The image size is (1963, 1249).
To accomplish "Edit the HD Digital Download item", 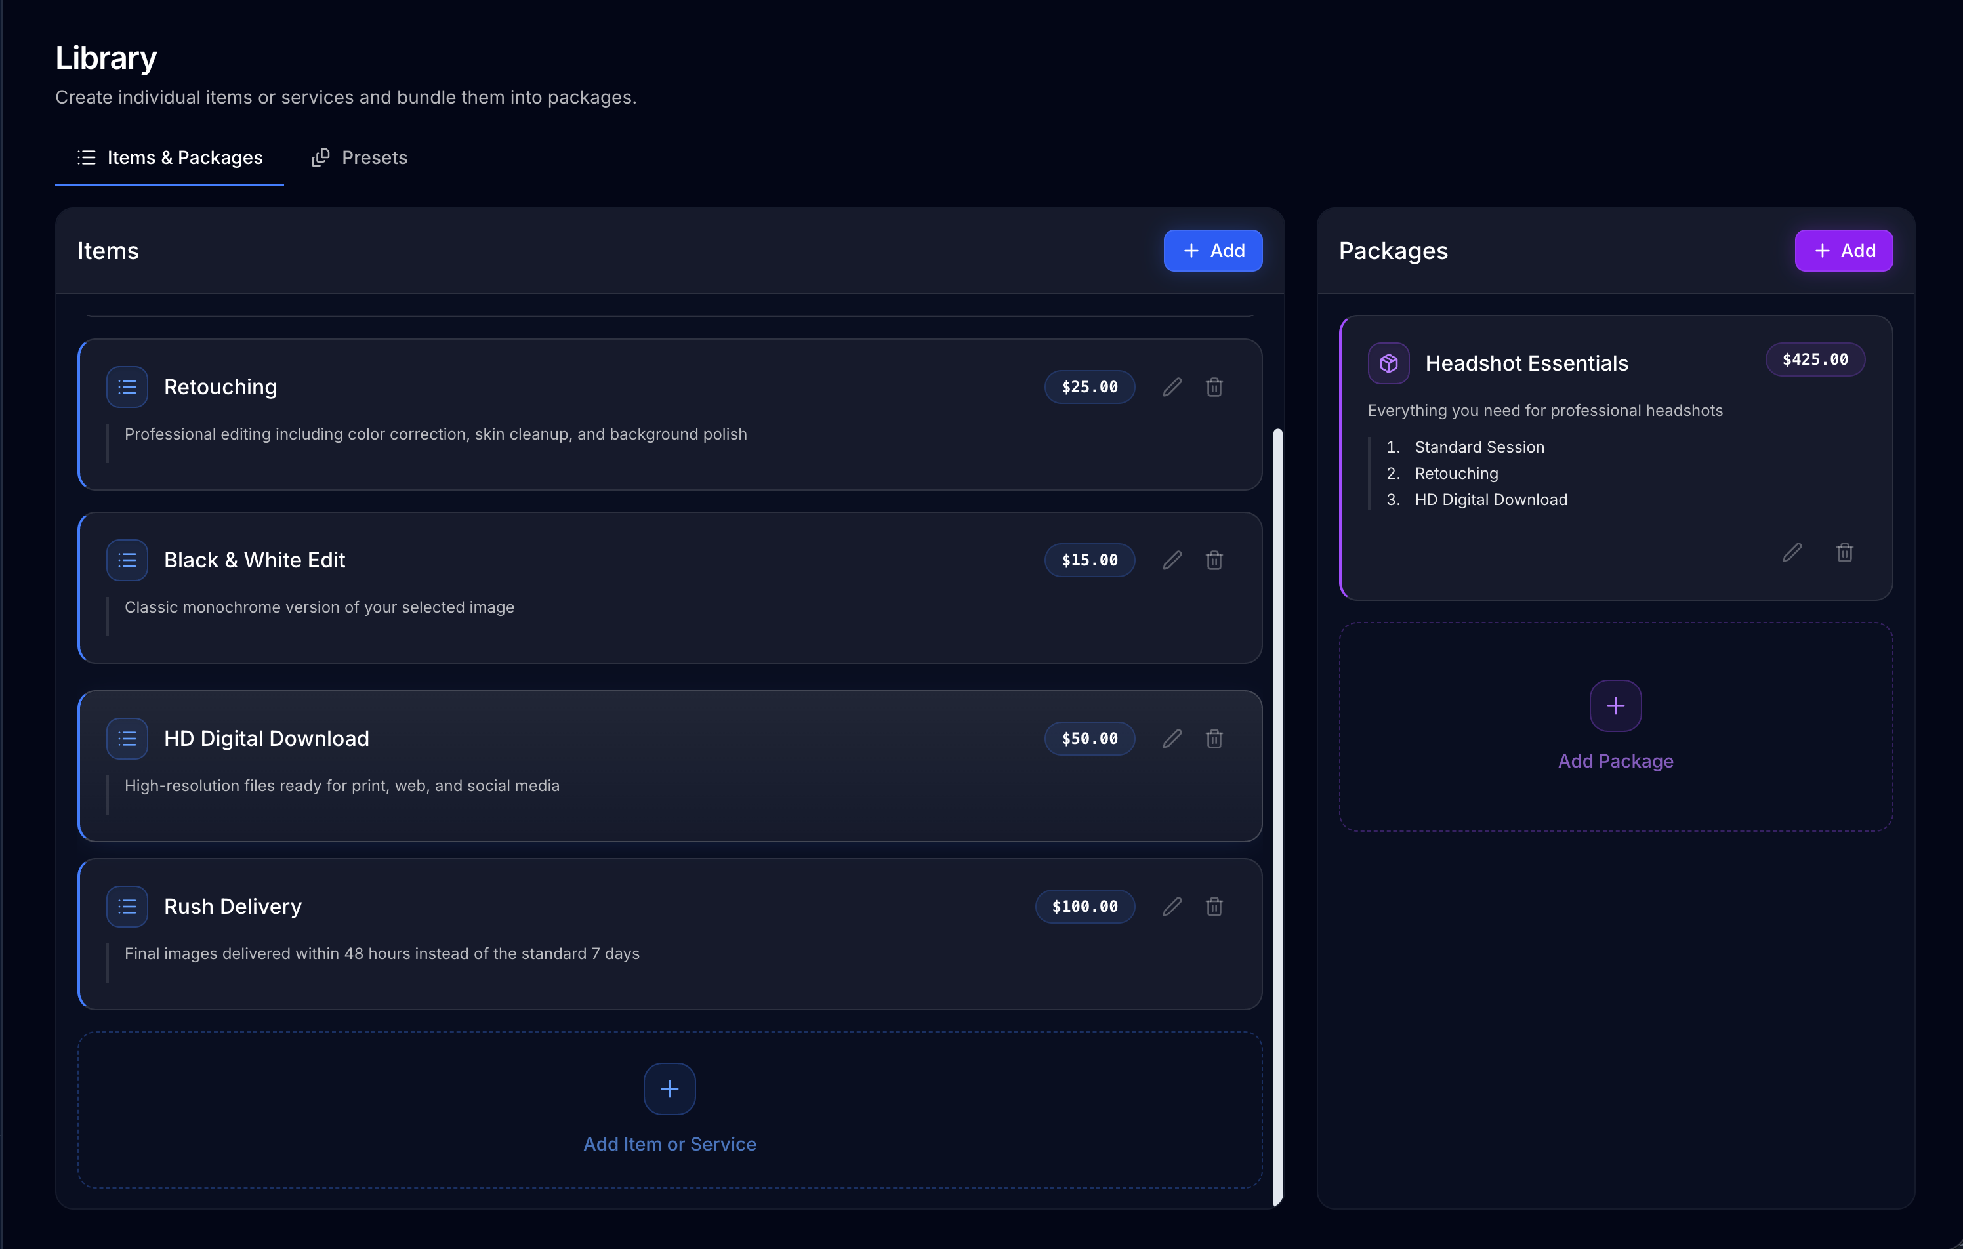I will click(x=1172, y=738).
